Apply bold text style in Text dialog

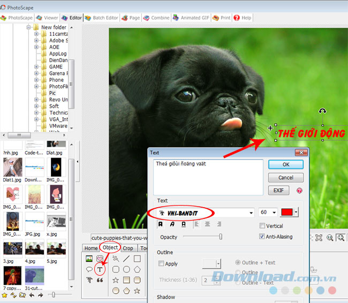[x=160, y=225]
